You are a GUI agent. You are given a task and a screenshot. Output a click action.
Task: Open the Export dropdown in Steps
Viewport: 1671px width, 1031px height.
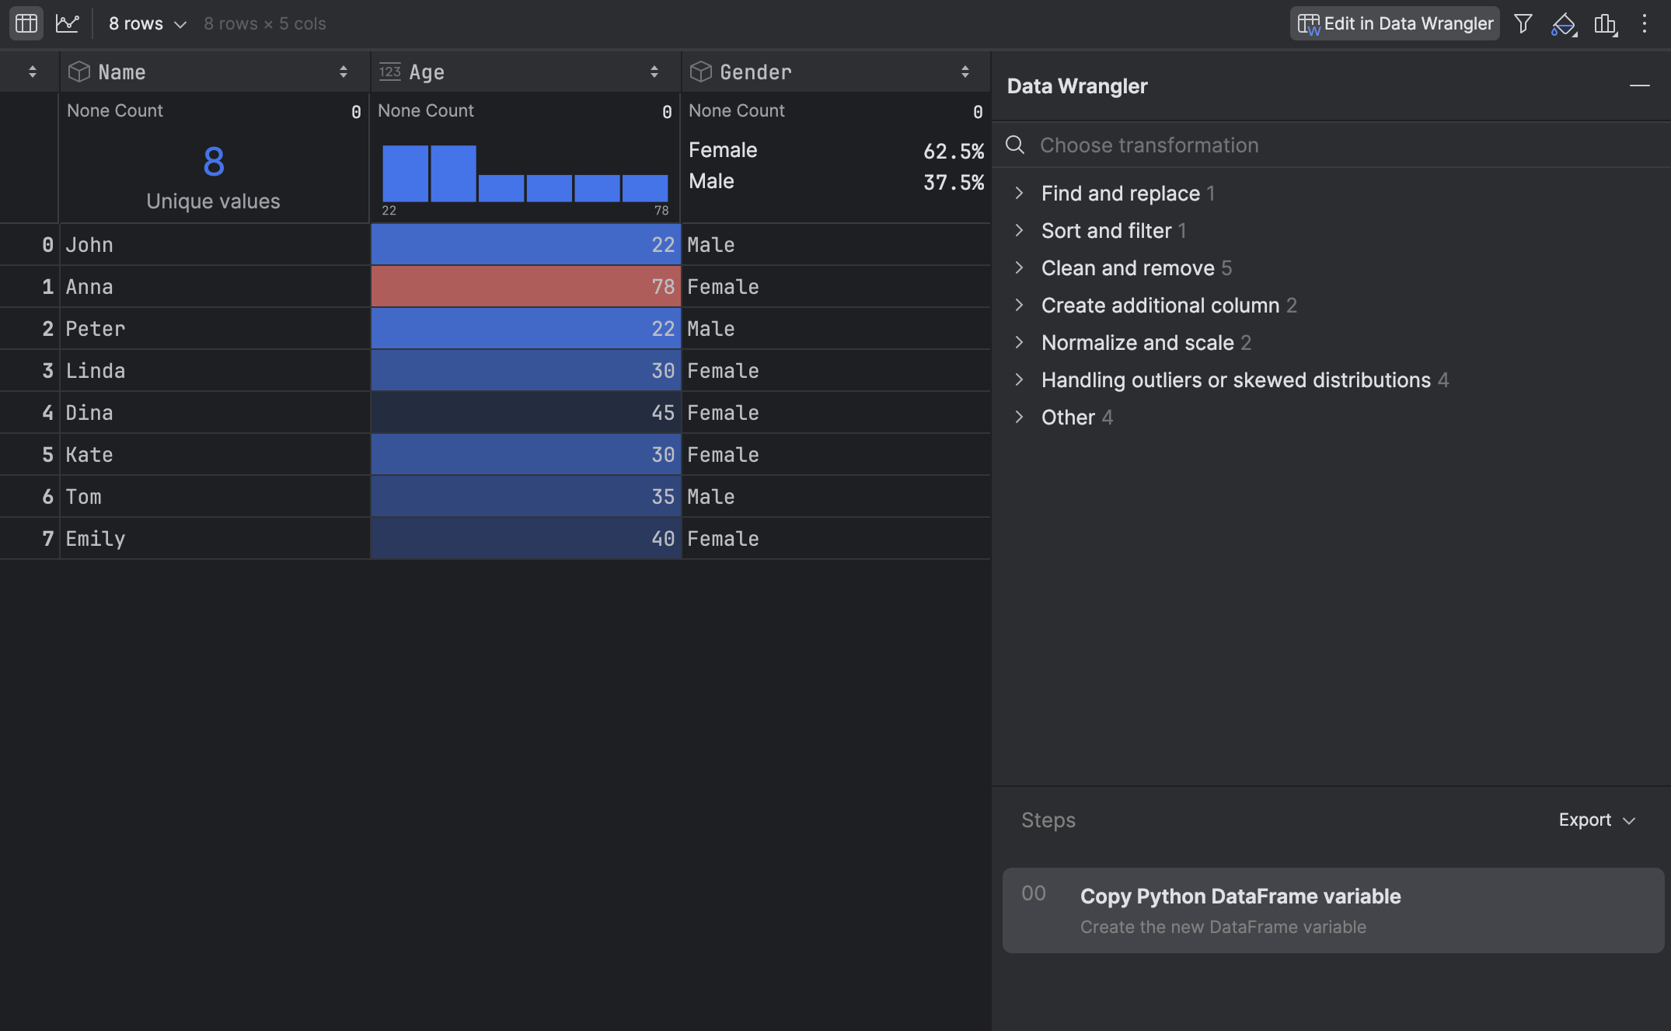click(1596, 820)
